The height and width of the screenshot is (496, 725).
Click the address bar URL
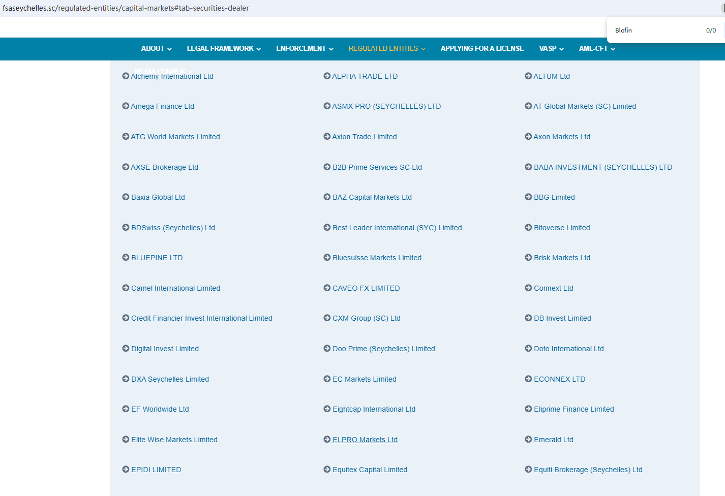tap(126, 8)
